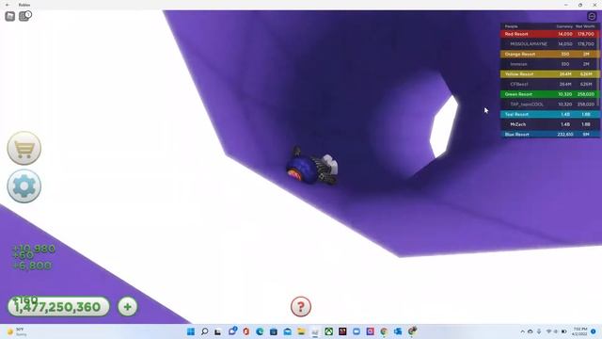Image resolution: width=602 pixels, height=339 pixels.
Task: Select the Orange Resort team row
Action: tap(549, 55)
